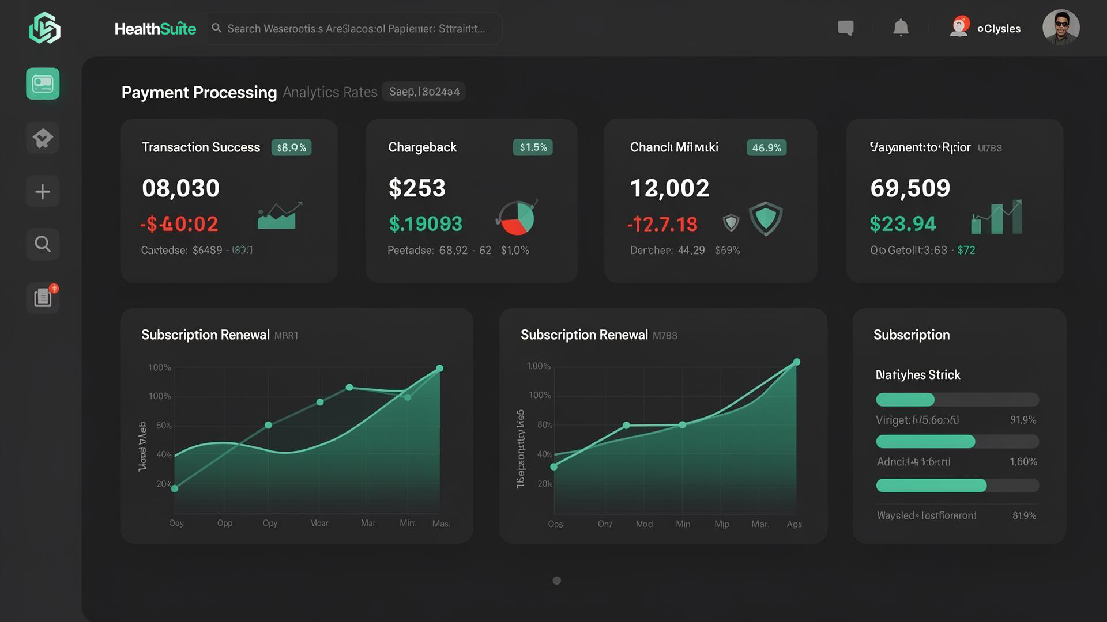Expand the Sep 2024 date selector
The height and width of the screenshot is (622, 1107).
(424, 91)
